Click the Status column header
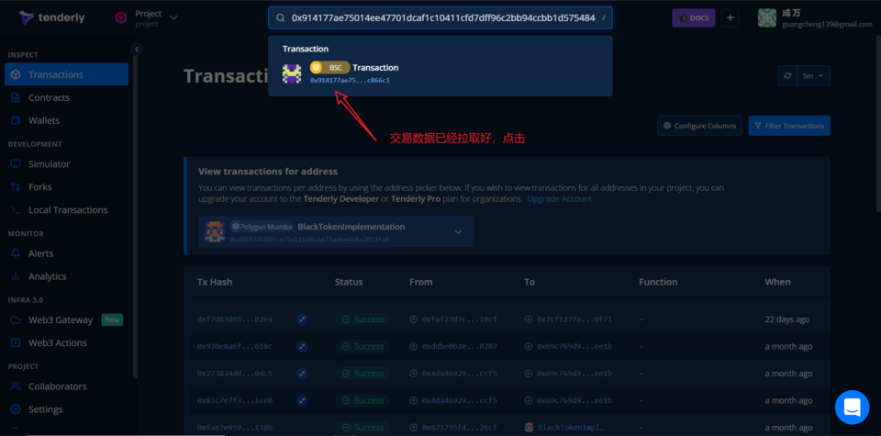Image resolution: width=881 pixels, height=436 pixels. 349,282
